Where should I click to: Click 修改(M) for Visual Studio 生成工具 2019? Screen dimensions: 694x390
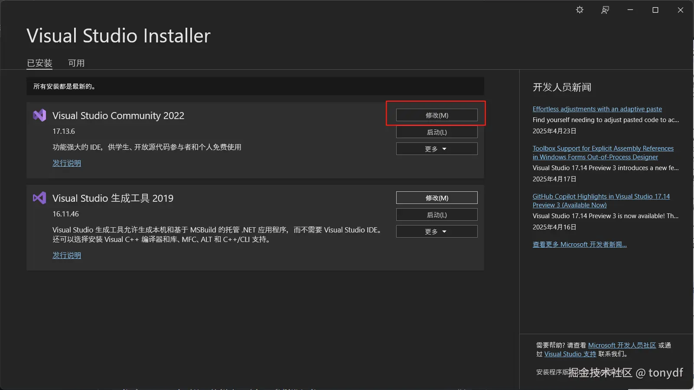(437, 198)
